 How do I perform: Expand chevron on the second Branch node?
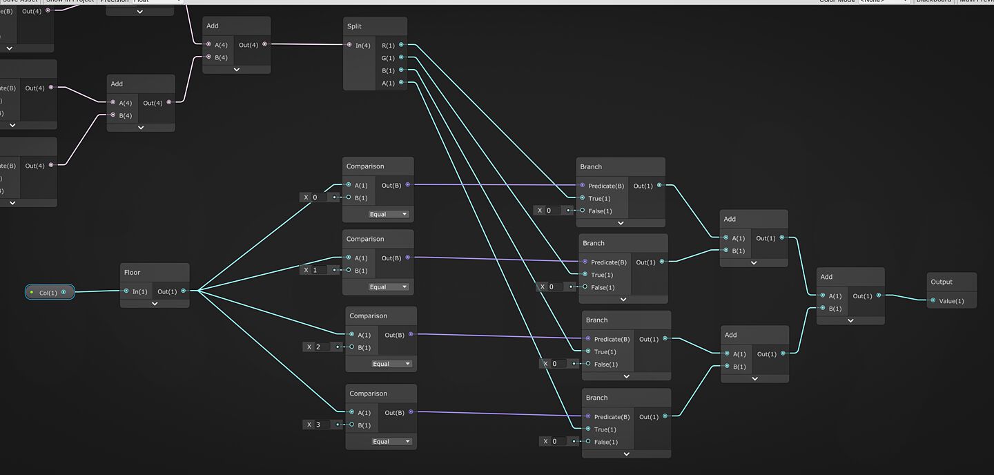tap(623, 300)
